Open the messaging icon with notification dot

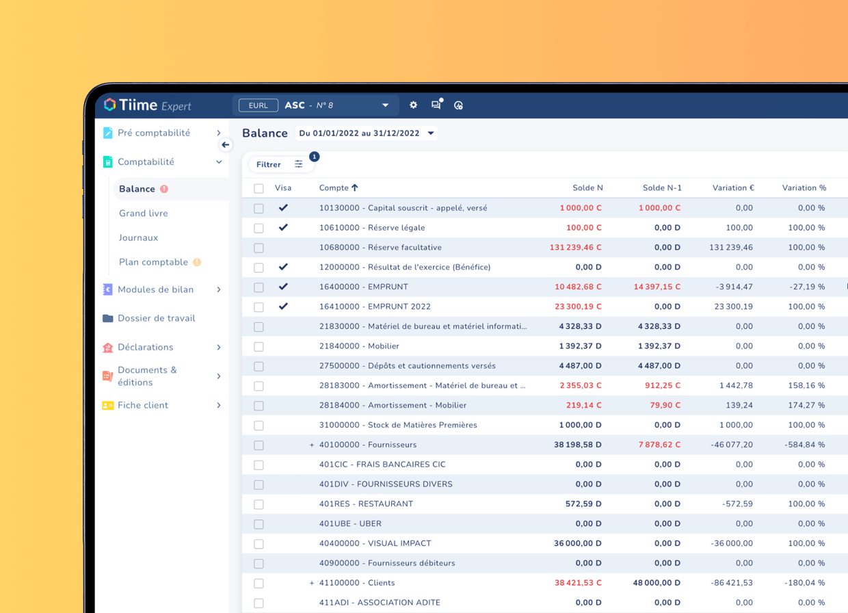coord(436,105)
